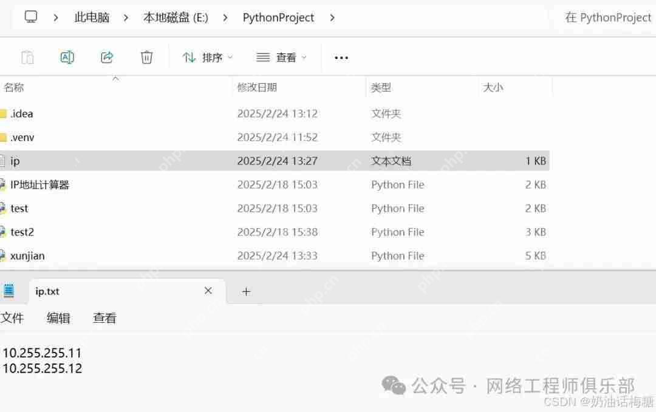Image resolution: width=656 pixels, height=412 pixels.
Task: Click the This PC monitor icon in the address bar
Action: tap(31, 17)
